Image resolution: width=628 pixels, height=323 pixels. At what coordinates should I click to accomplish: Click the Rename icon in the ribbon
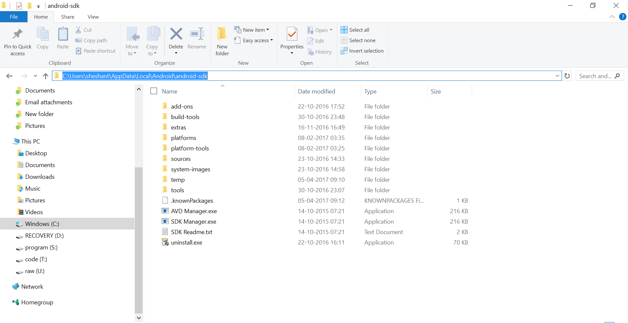197,34
